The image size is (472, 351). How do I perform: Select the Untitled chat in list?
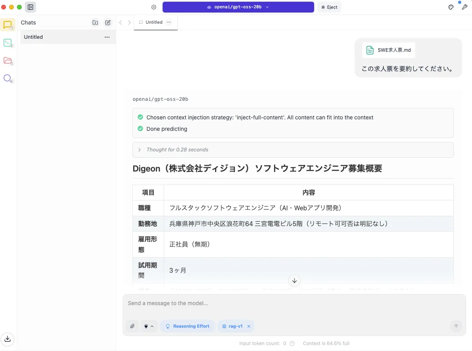pyautogui.click(x=68, y=37)
